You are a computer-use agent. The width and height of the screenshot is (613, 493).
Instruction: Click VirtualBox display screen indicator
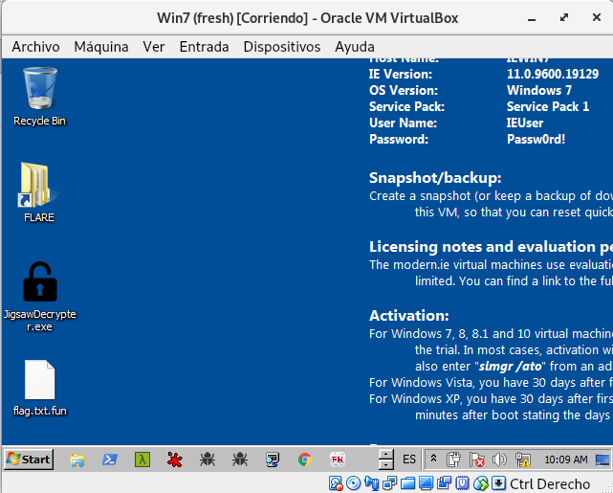426,484
